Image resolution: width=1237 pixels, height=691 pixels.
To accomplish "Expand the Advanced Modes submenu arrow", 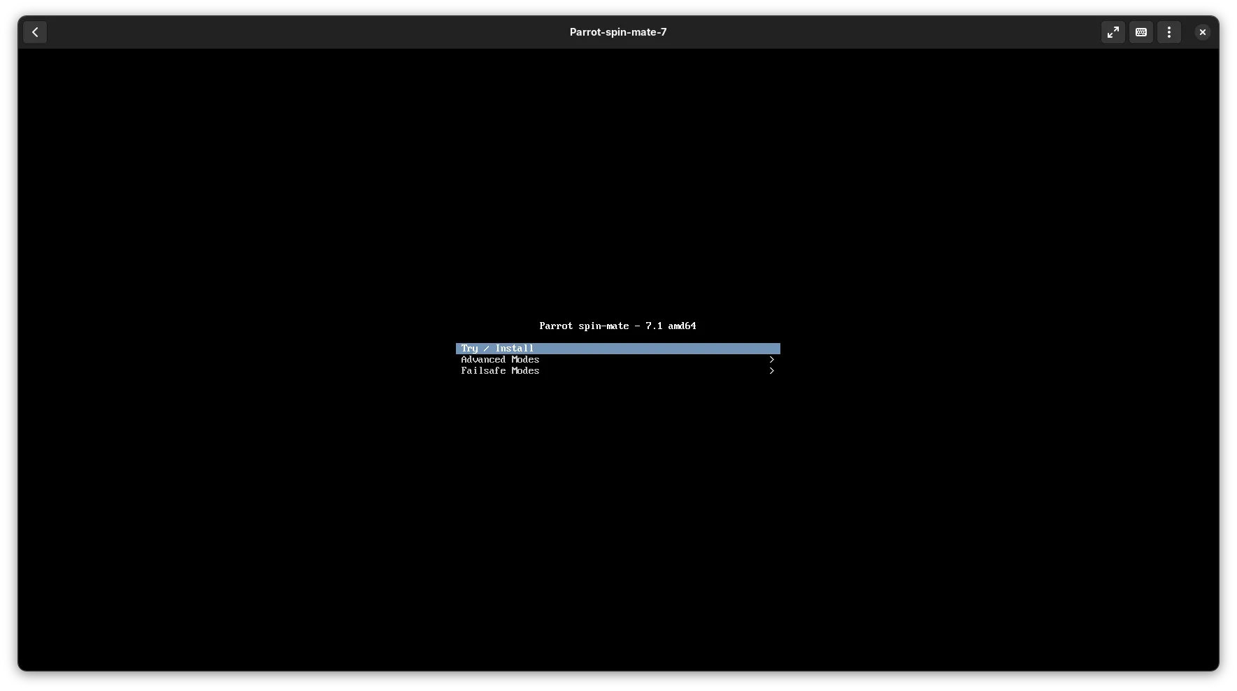I will (771, 360).
